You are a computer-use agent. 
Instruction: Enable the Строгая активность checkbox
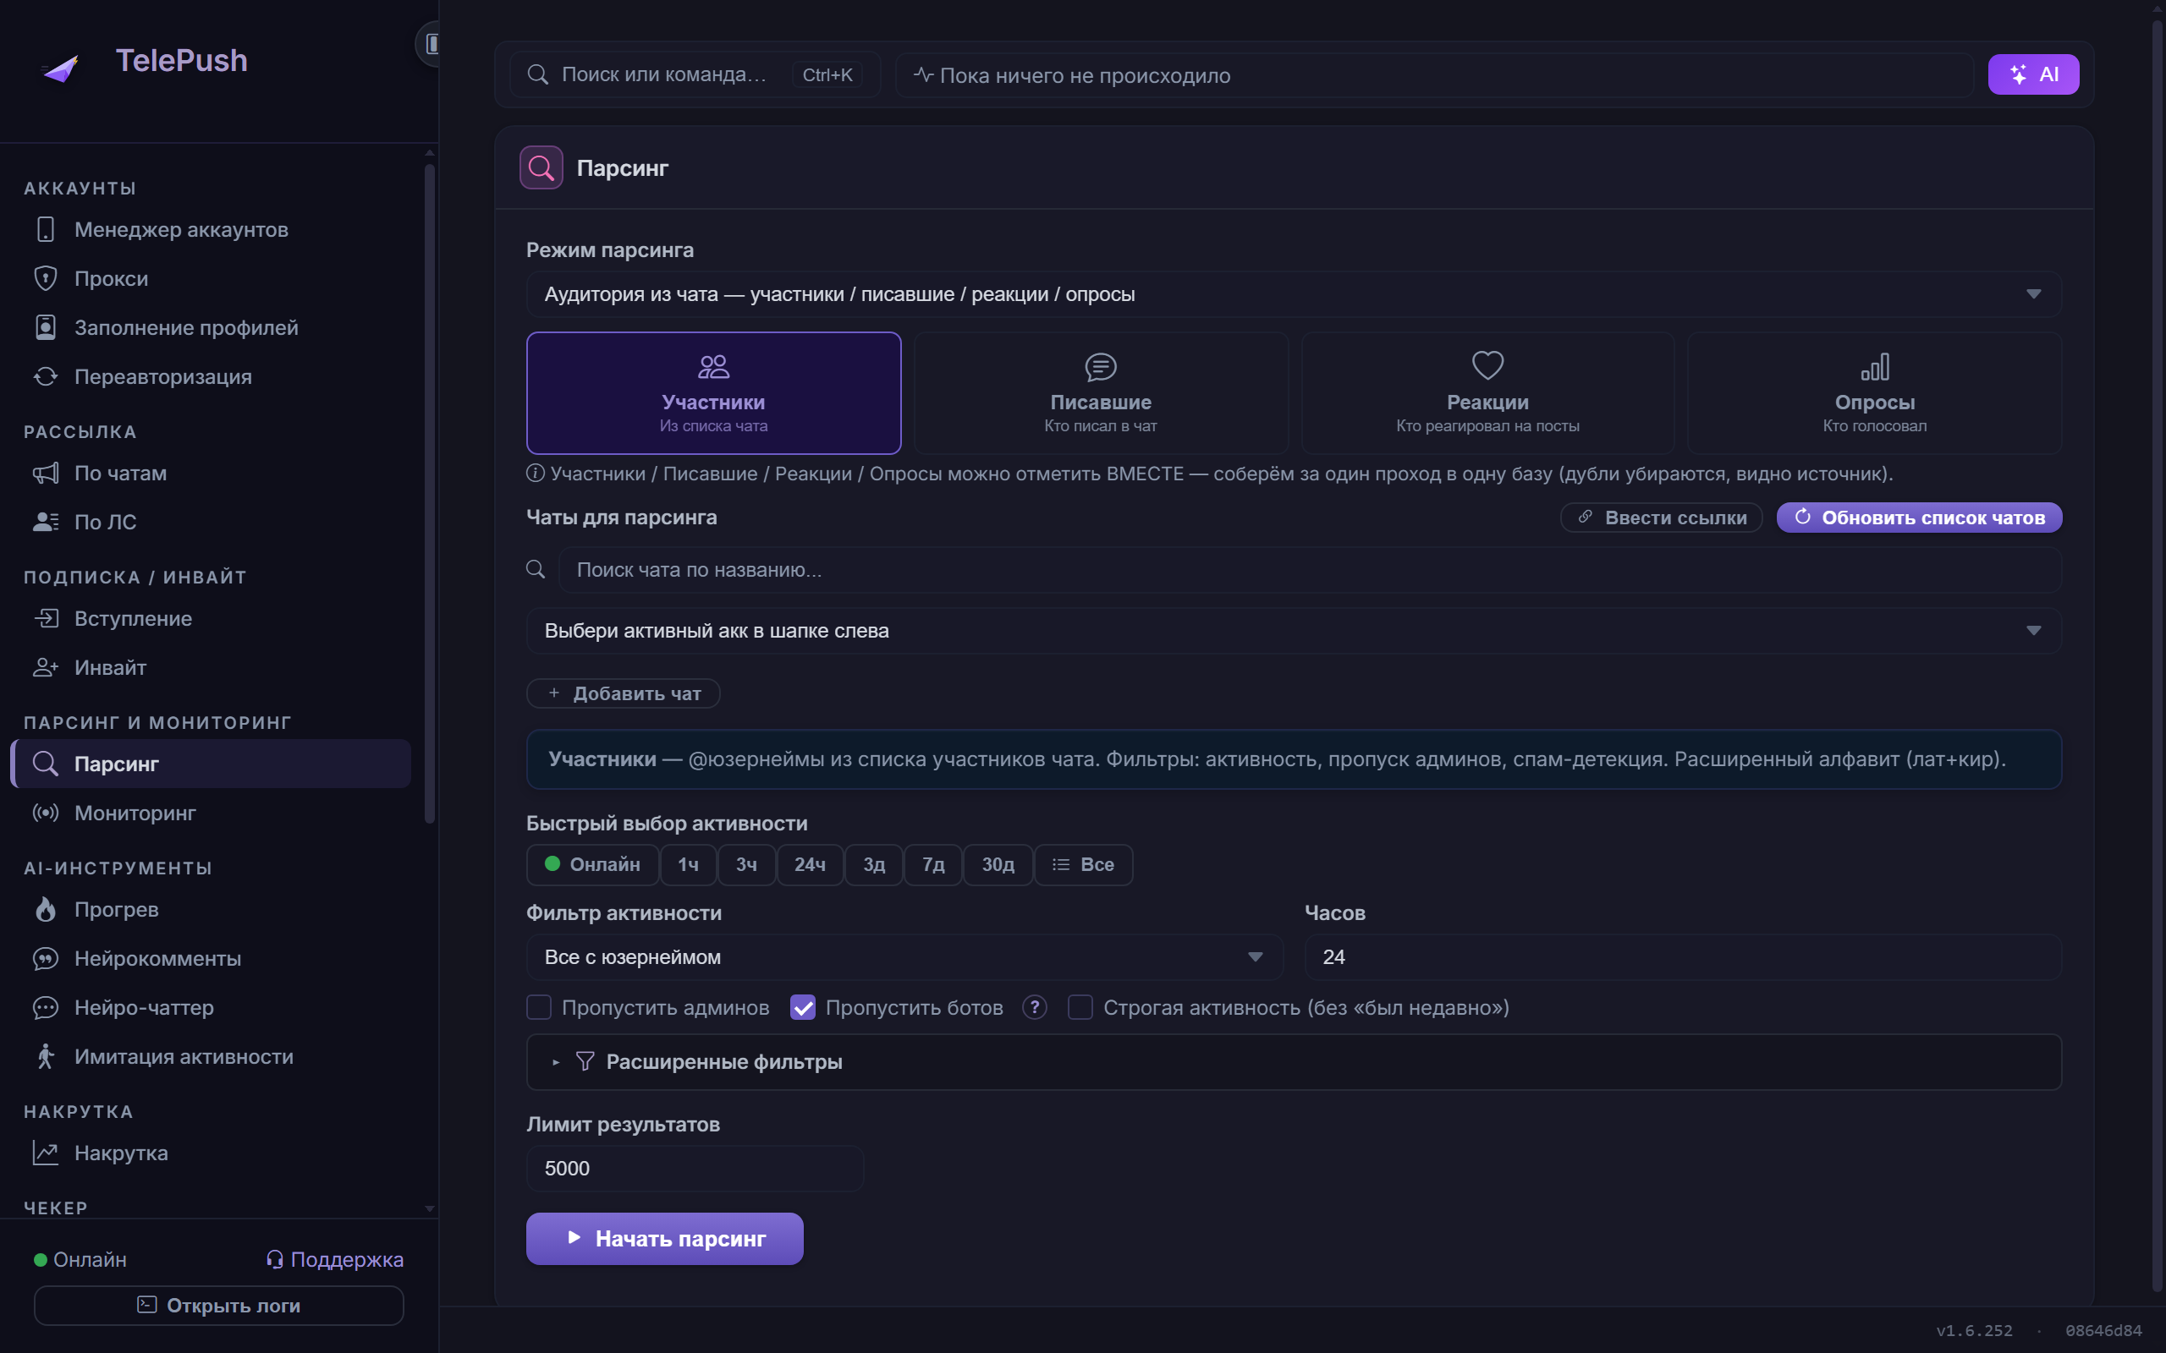tap(1080, 1008)
